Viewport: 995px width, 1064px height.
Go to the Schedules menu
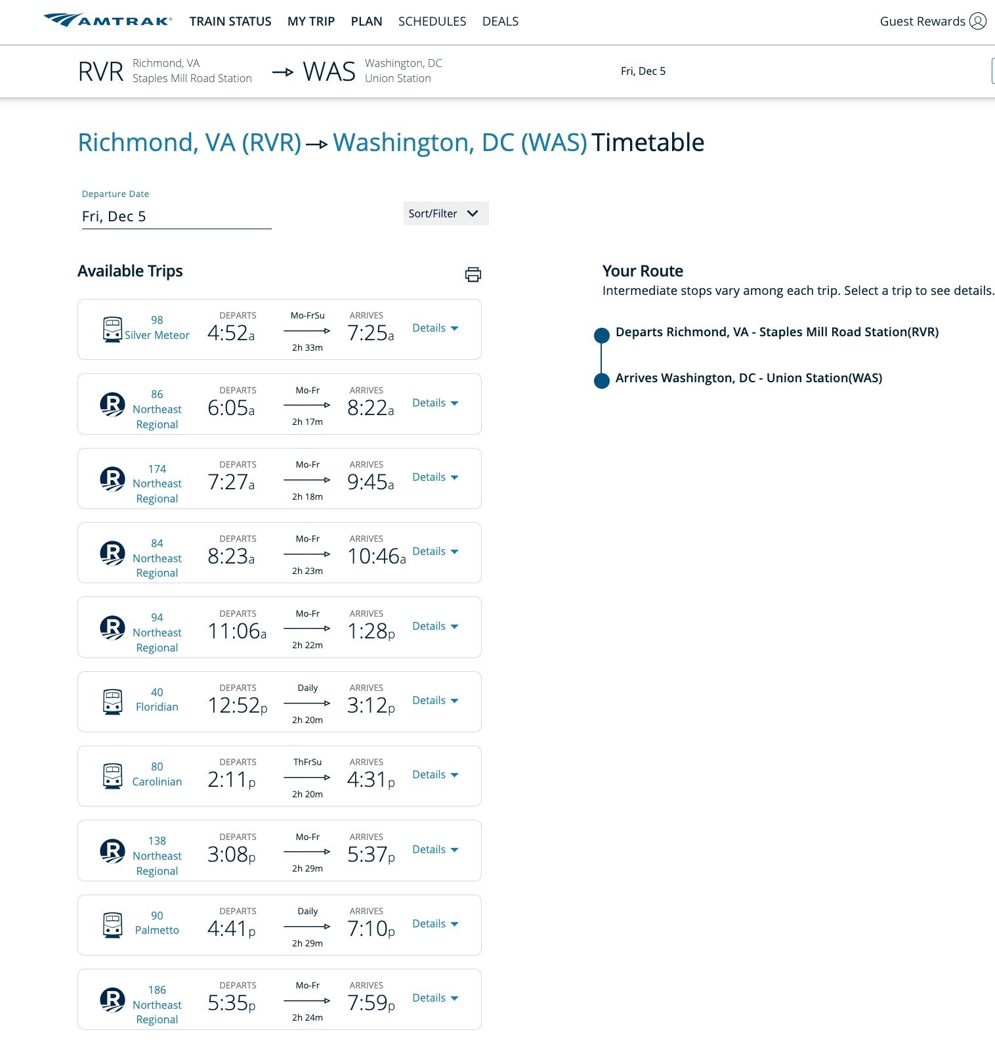(432, 21)
